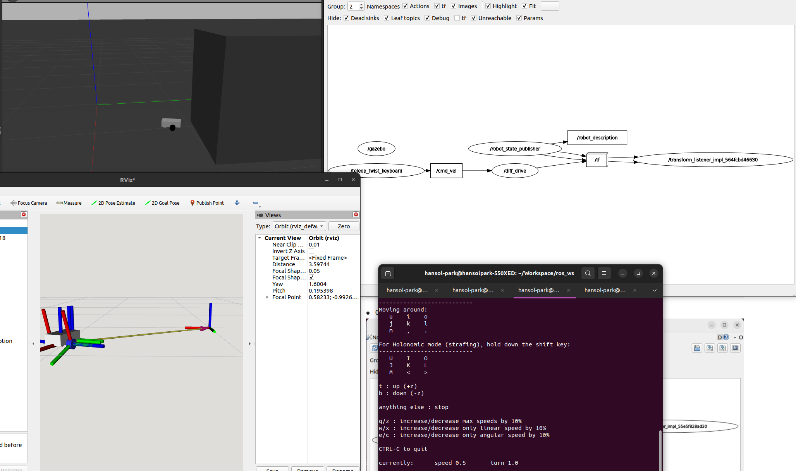Screen dimensions: 796x471
Task: Open the view Type Orbit dropdown
Action: pos(299,226)
